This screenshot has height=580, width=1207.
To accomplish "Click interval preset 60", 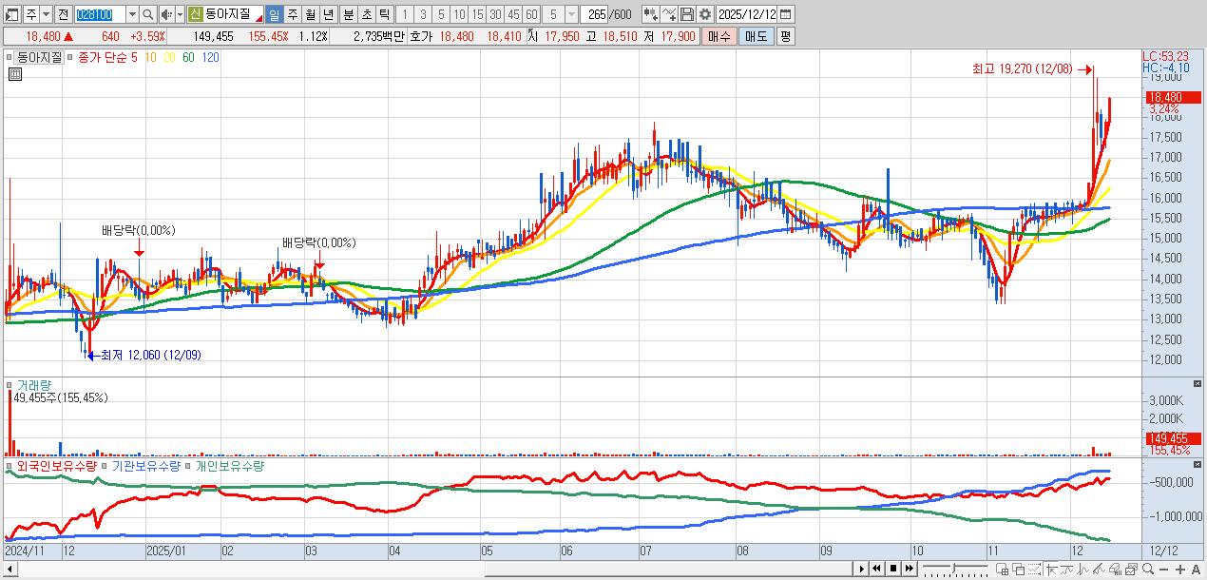I will (x=532, y=14).
